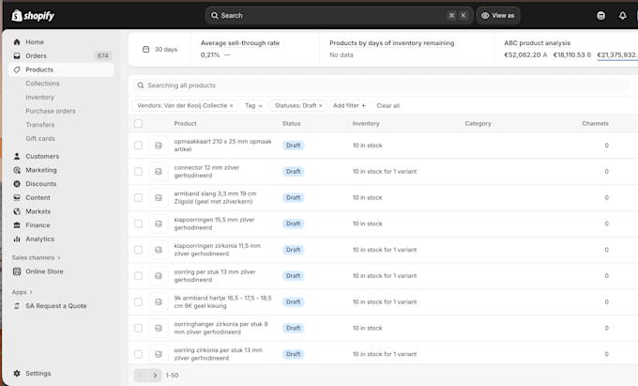Select the connector 12 mm zilver checkbox
Viewport: 638px width, 386px height.
[138, 172]
